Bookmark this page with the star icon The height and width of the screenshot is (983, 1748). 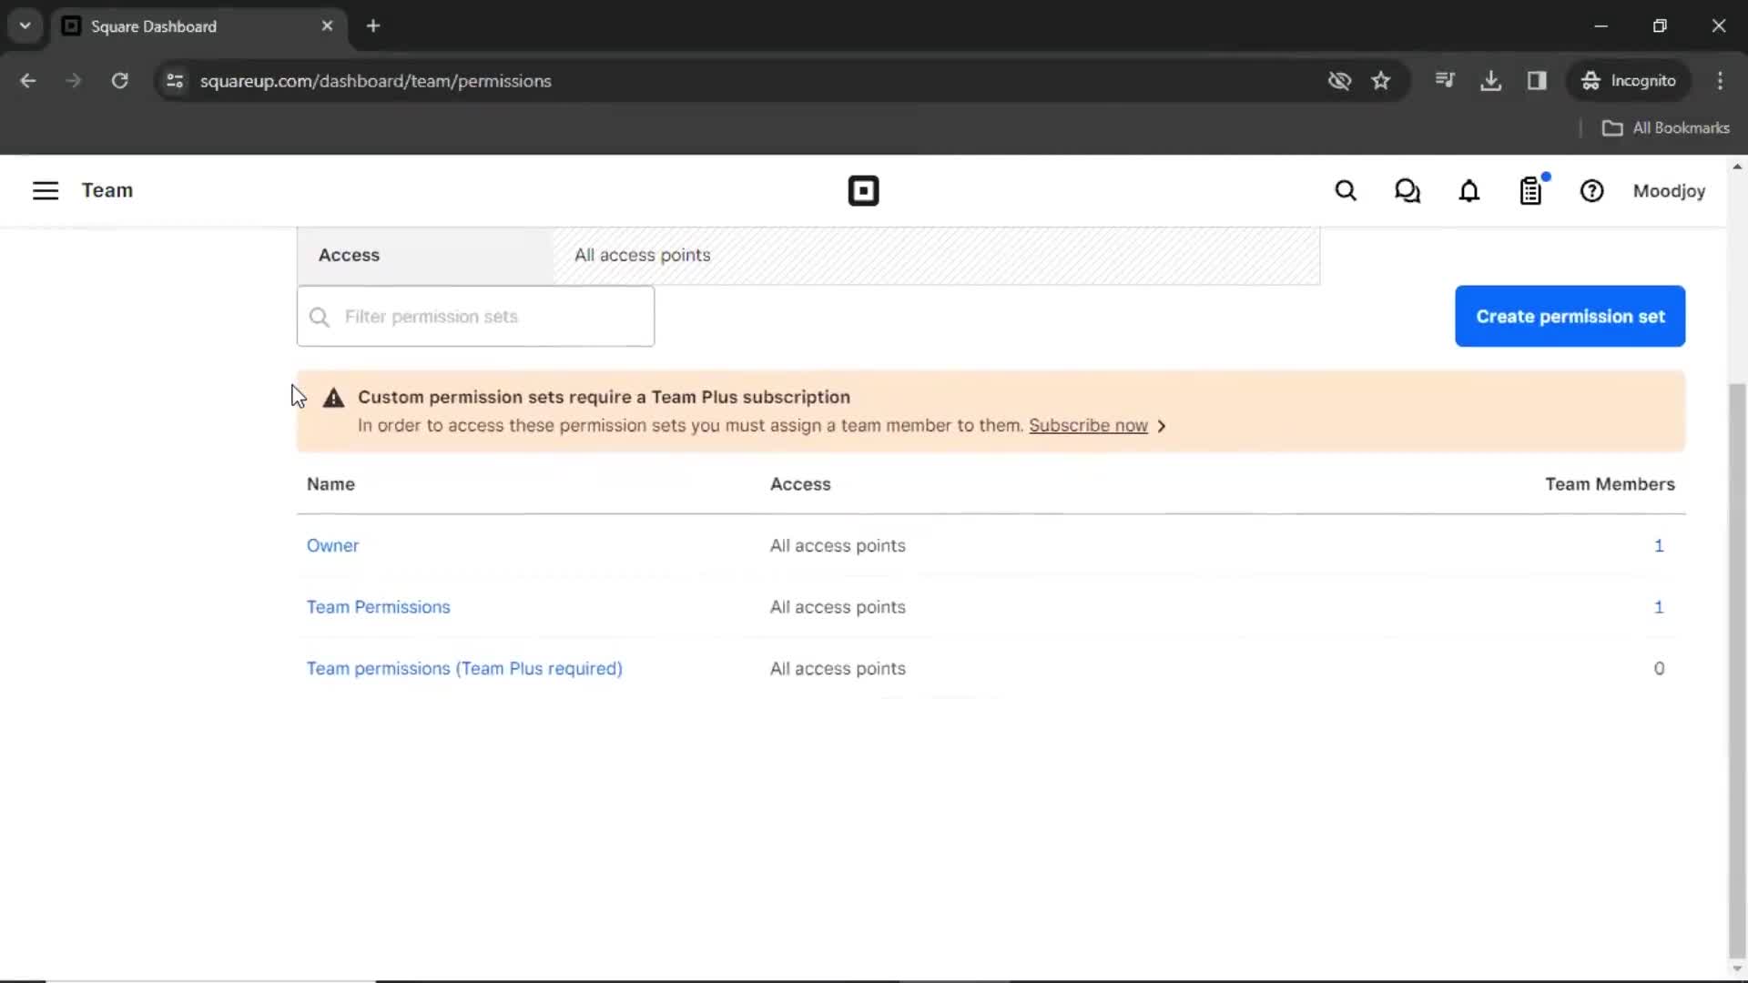(x=1381, y=81)
